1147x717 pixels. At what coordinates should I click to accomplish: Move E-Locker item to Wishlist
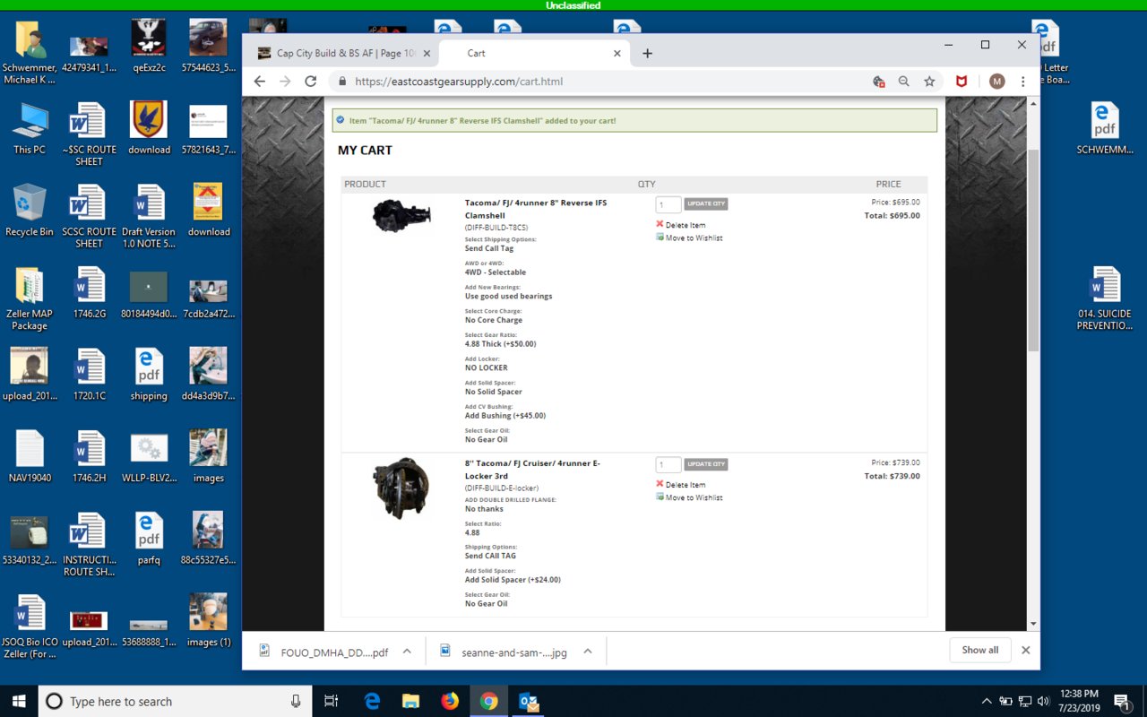pos(689,497)
